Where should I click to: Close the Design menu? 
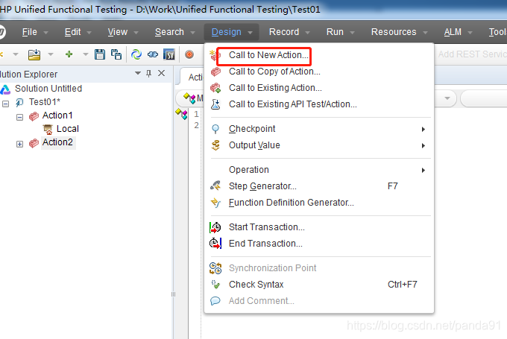pyautogui.click(x=231, y=32)
